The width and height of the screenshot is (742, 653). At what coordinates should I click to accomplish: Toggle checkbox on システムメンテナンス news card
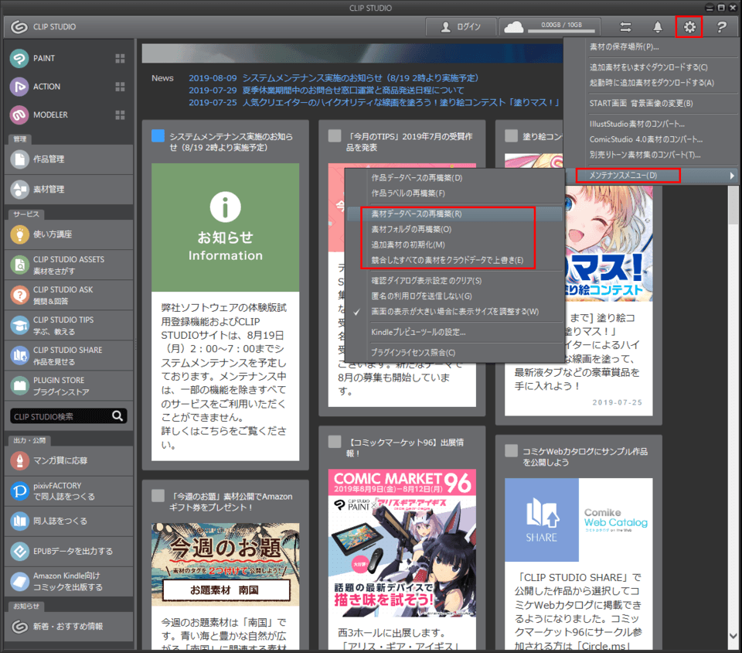pos(158,136)
